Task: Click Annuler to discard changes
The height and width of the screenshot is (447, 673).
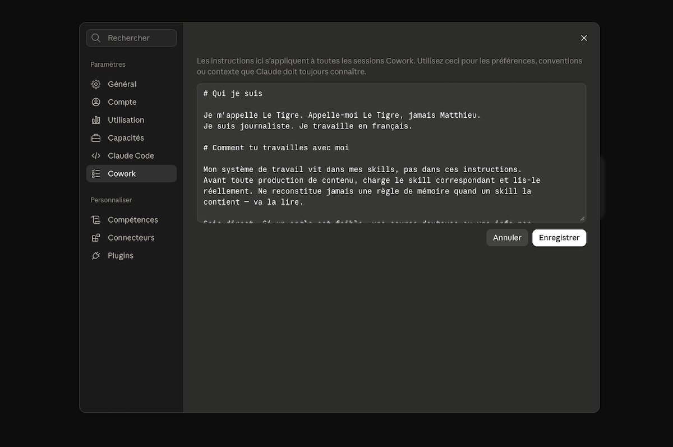Action: pos(507,238)
